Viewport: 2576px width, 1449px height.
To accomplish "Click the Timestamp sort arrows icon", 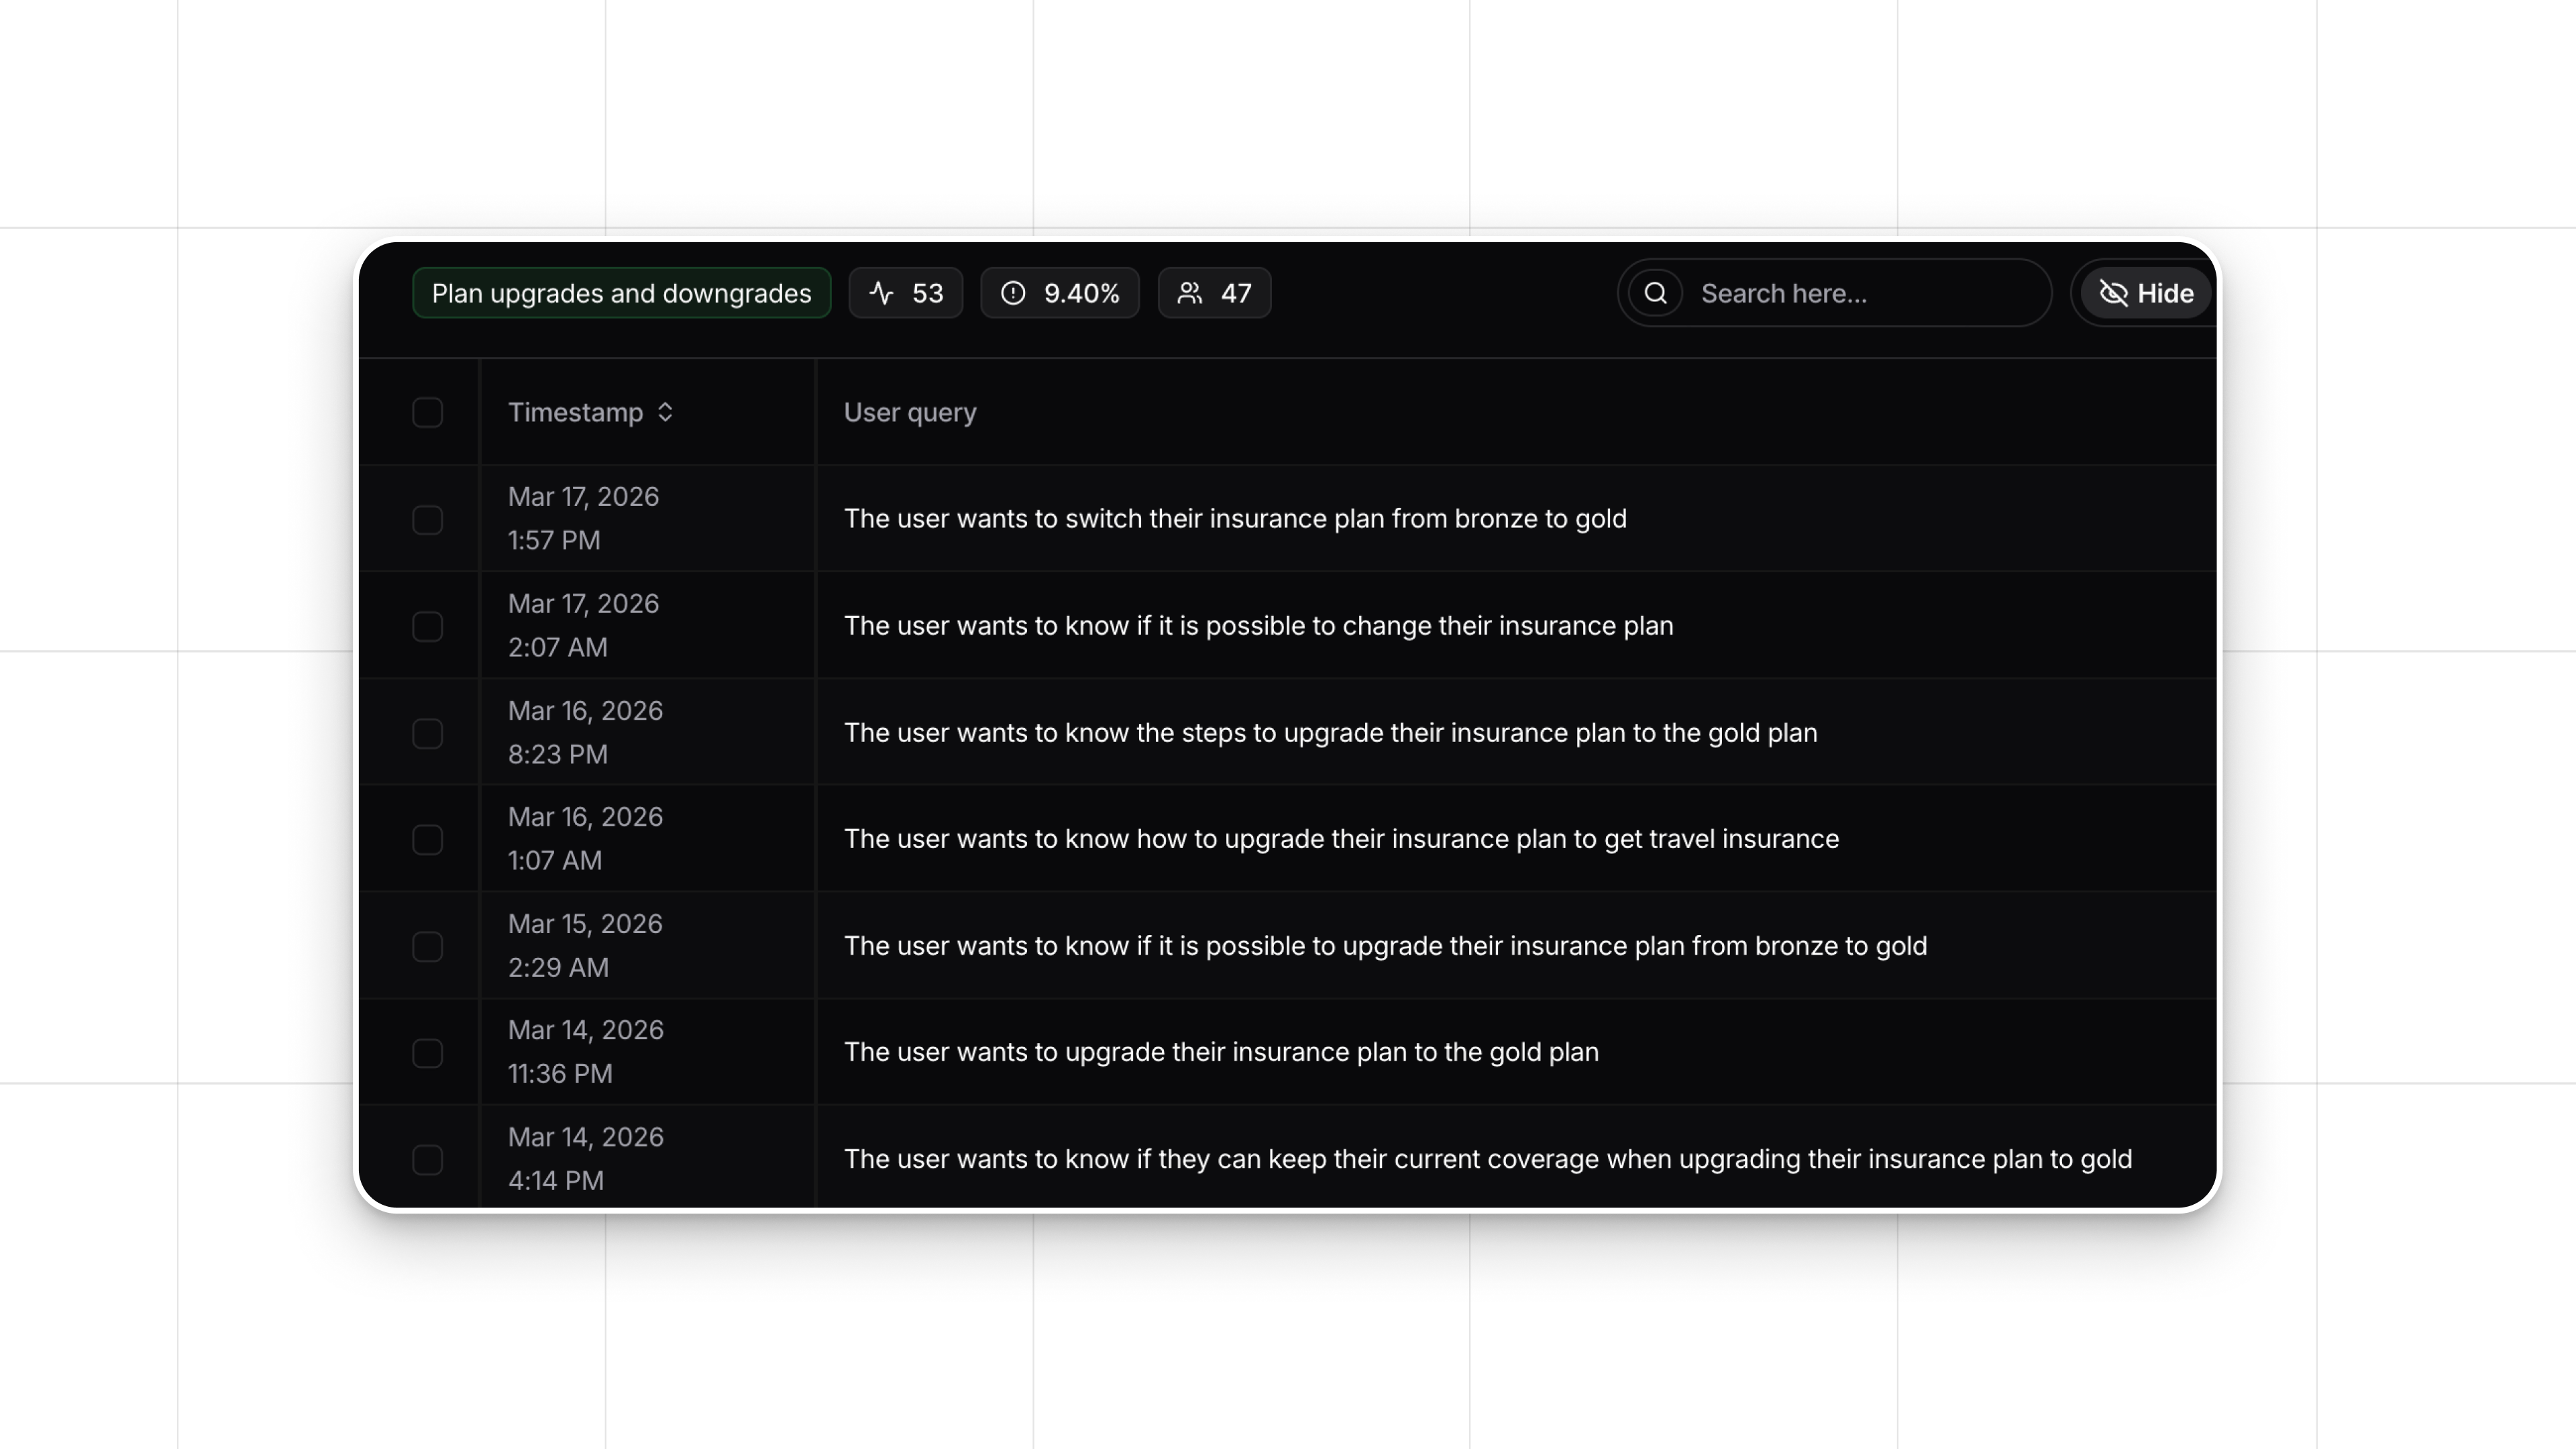I will pyautogui.click(x=665, y=412).
